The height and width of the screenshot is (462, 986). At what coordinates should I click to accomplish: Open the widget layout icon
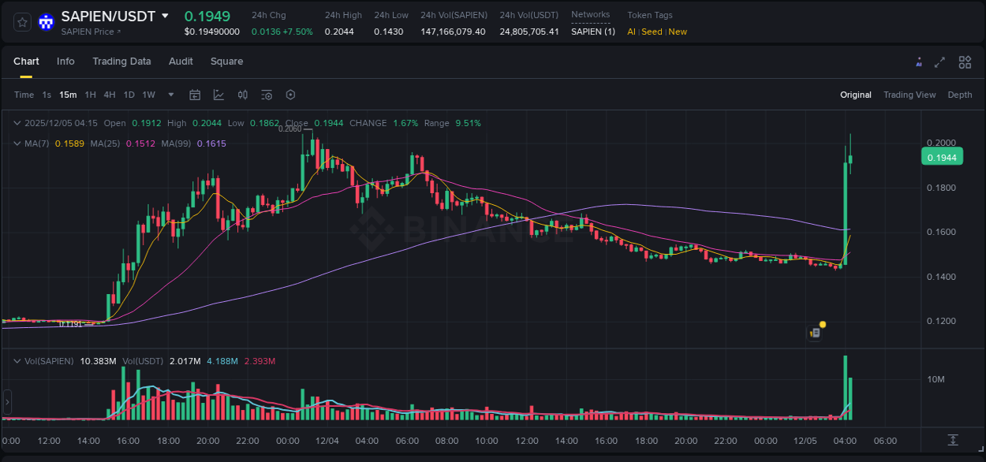tap(965, 61)
